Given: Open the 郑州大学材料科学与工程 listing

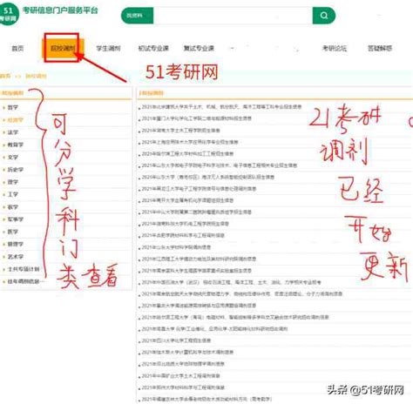Looking at the screenshot, I should pos(183,387).
